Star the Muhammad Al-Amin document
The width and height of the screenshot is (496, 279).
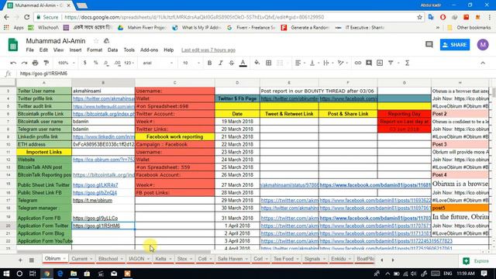[x=96, y=41]
